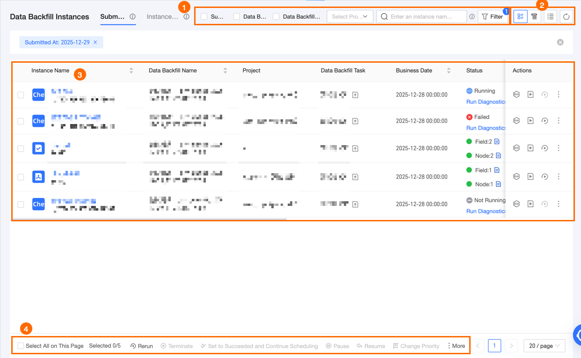Viewport: 581px width, 358px height.
Task: Click the run play icon in the Running row
Action: click(530, 94)
